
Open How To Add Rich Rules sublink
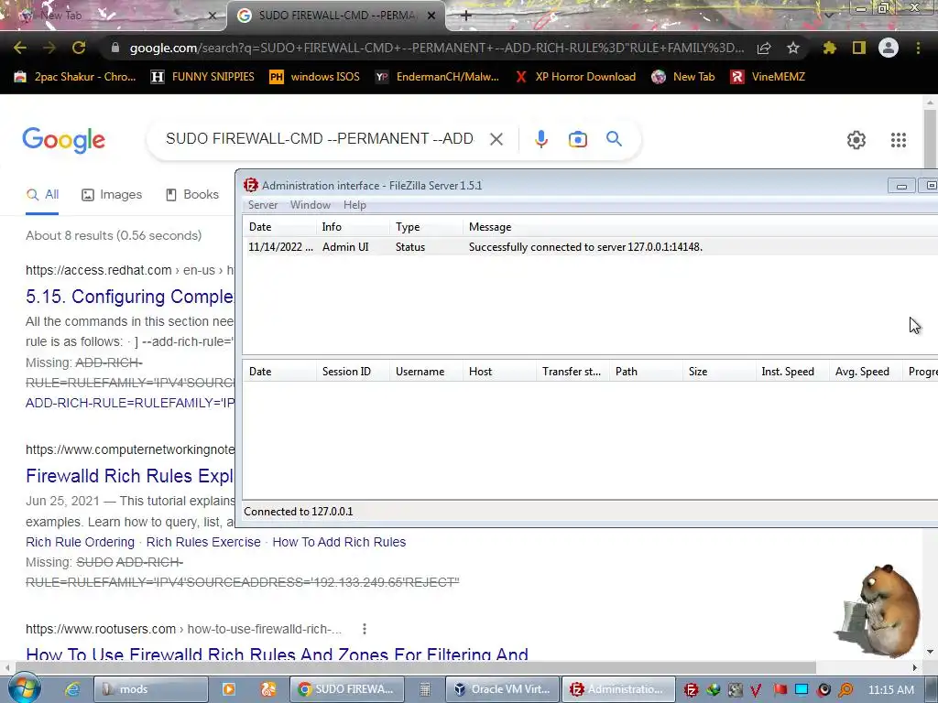coord(339,542)
